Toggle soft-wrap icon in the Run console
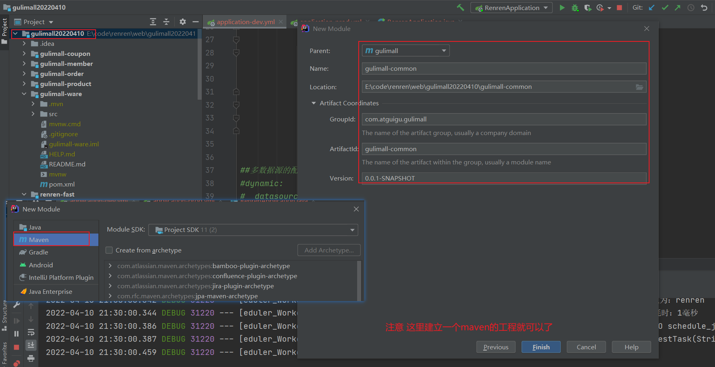Viewport: 715px width, 367px height. [x=31, y=332]
